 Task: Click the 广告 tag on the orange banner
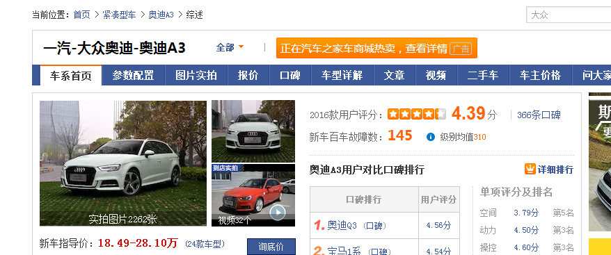click(461, 49)
